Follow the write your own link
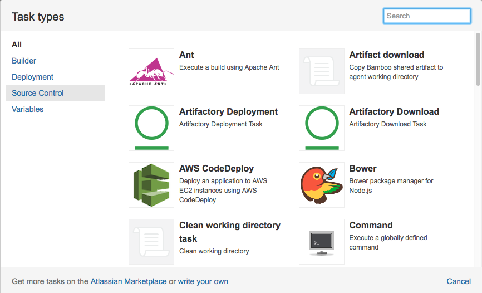 [x=203, y=281]
